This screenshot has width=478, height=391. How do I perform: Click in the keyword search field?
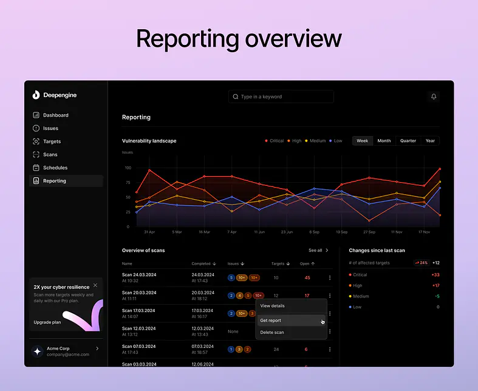(281, 97)
